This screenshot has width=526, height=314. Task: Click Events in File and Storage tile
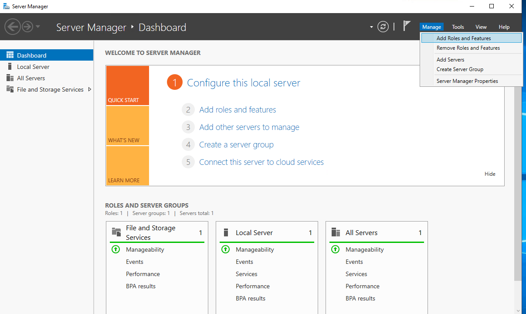tap(135, 262)
